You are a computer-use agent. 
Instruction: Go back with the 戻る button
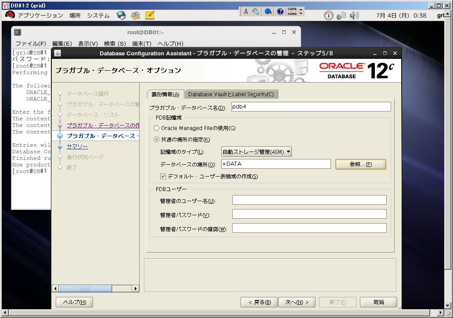(259, 302)
